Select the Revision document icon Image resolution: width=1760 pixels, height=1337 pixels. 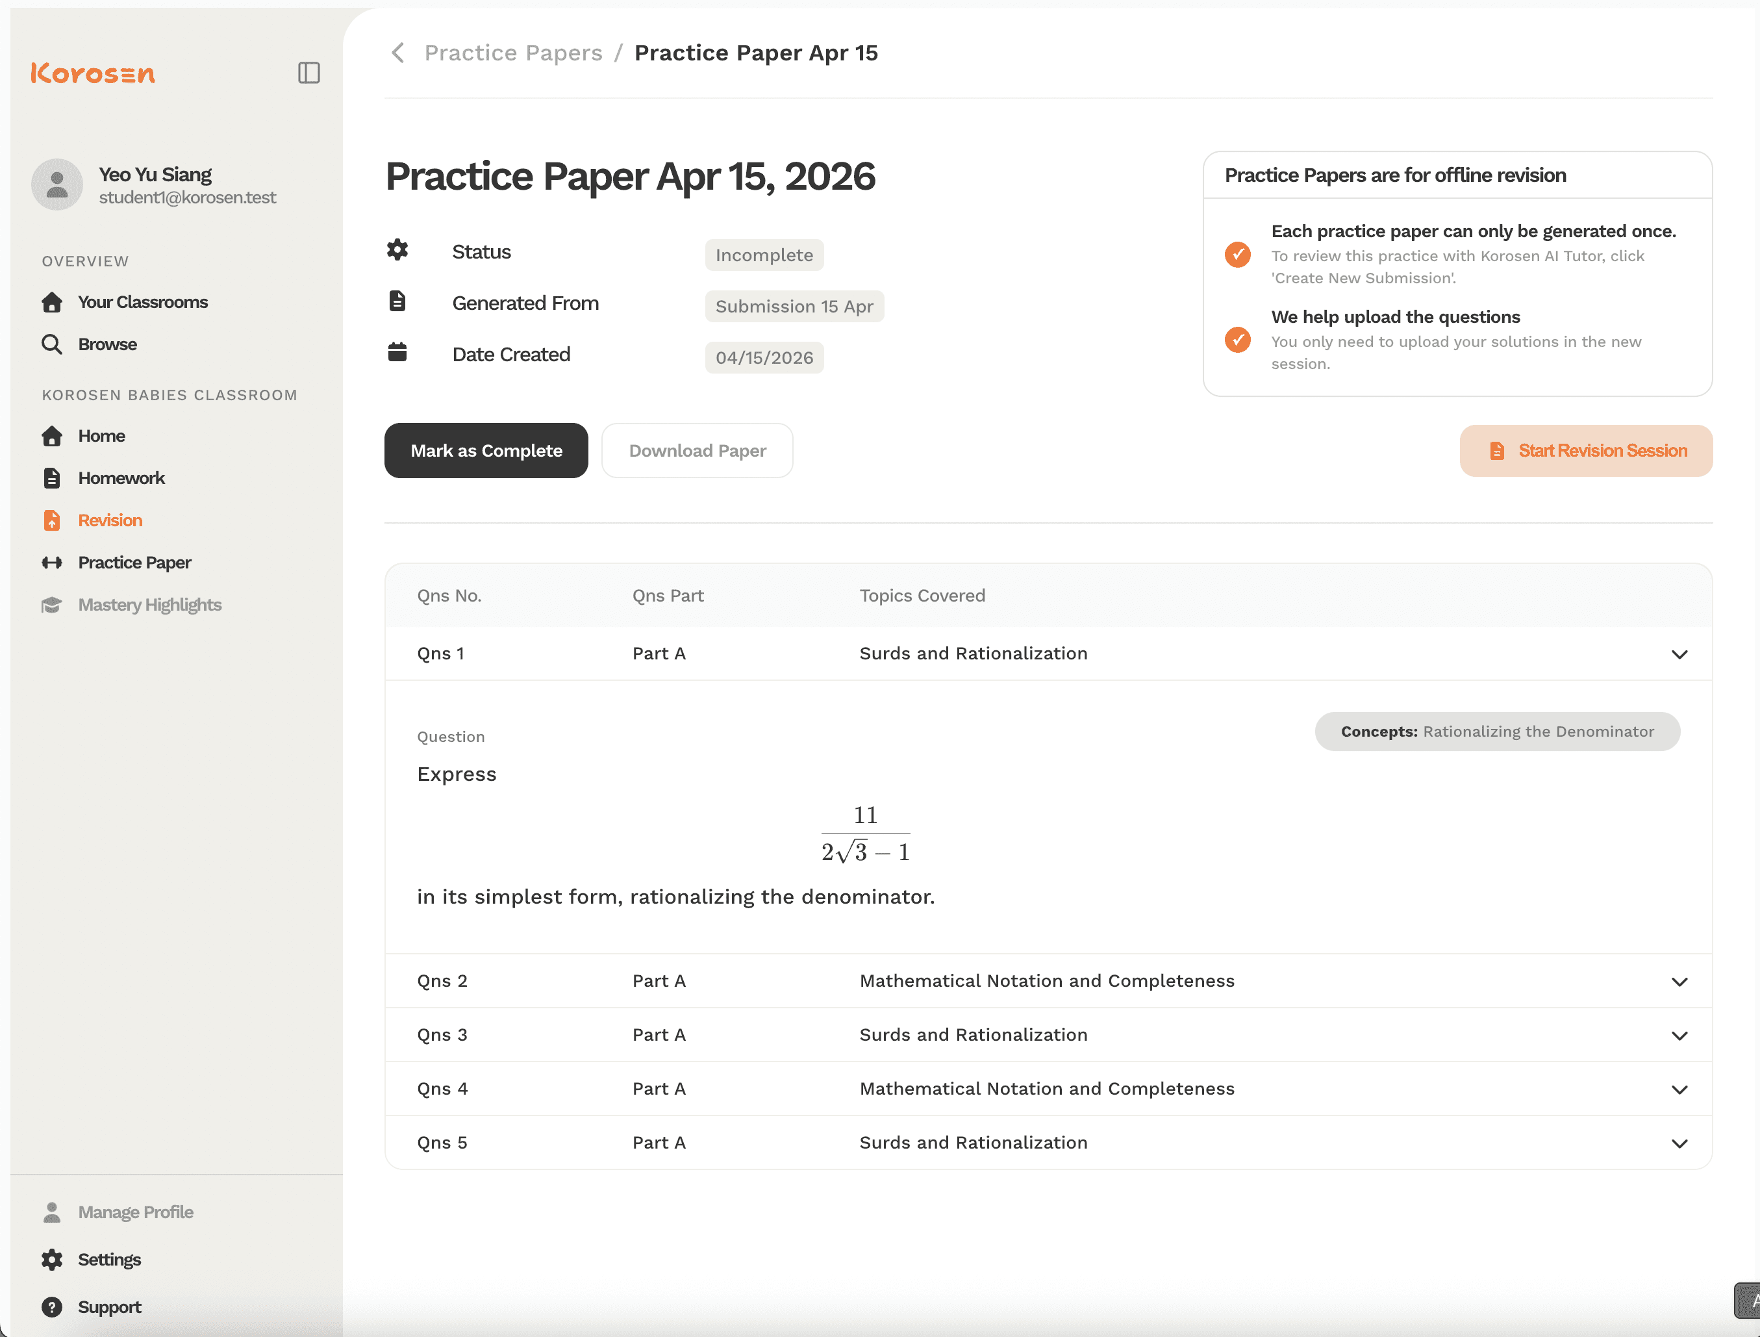[x=52, y=520]
